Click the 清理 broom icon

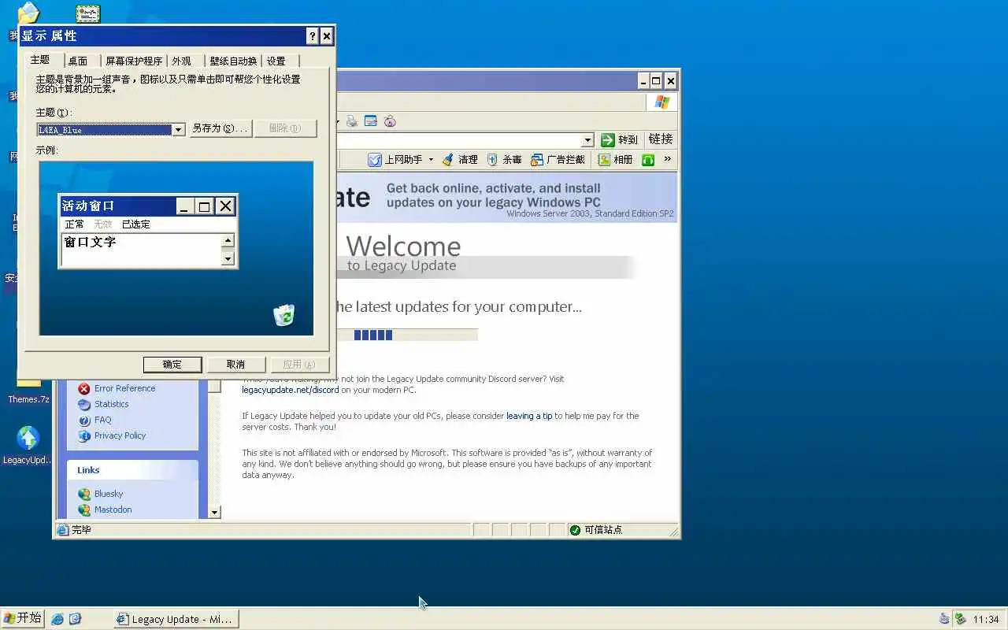point(447,159)
